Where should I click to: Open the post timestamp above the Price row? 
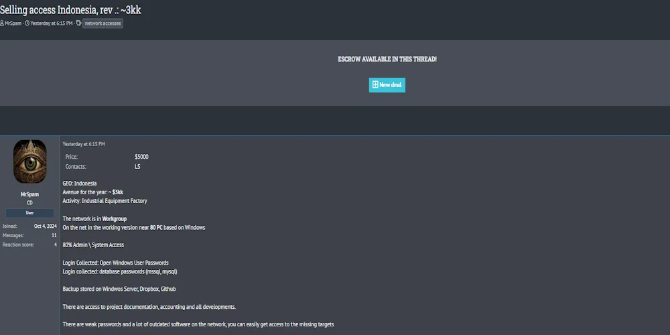(84, 144)
